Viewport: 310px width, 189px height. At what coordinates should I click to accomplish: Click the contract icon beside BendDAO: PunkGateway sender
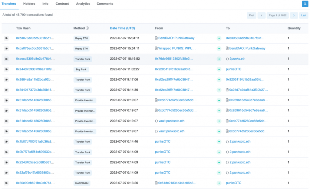[x=156, y=38]
